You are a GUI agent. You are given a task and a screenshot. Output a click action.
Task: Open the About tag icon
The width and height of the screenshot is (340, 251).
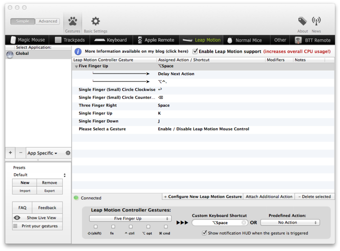[302, 21]
